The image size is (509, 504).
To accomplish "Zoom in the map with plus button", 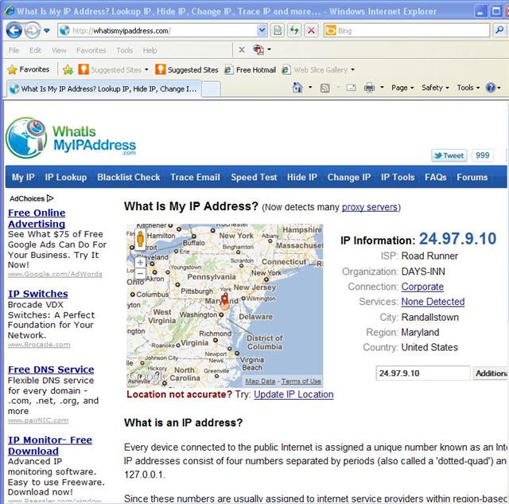I will [140, 263].
